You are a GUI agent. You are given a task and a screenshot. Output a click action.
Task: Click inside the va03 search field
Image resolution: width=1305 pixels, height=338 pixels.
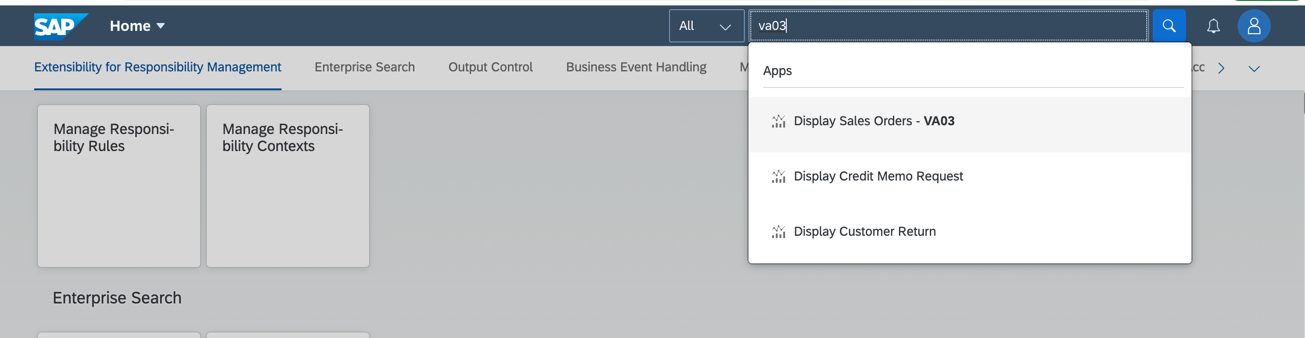pyautogui.click(x=947, y=26)
